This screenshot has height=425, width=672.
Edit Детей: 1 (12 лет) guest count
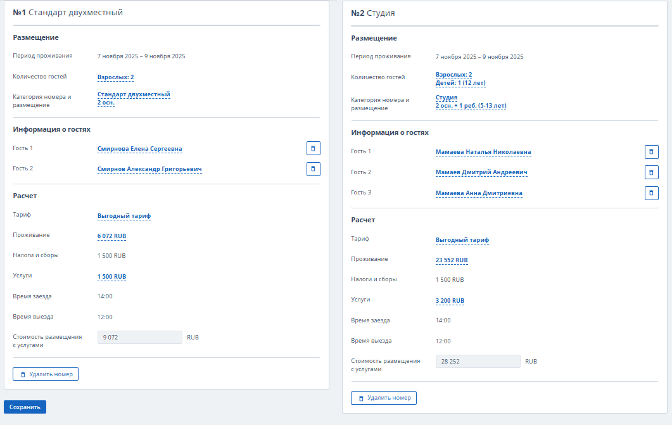tap(460, 83)
